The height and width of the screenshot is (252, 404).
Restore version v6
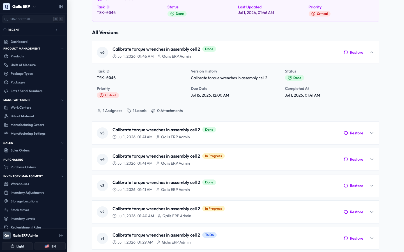click(353, 52)
